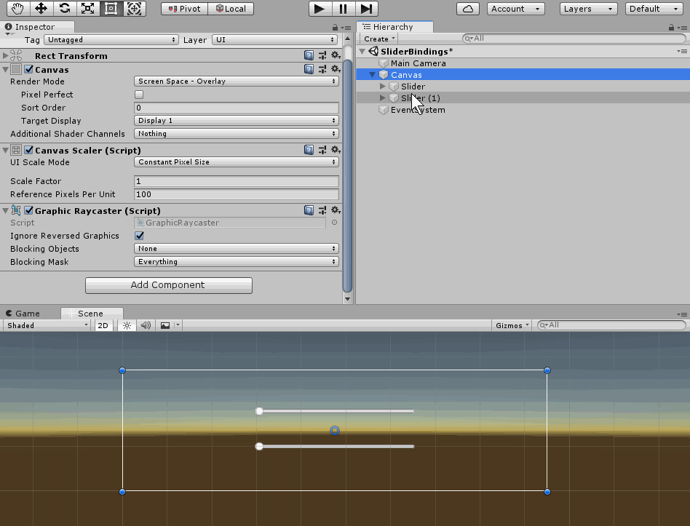This screenshot has height=526, width=690.
Task: Open Graphic Raycaster preset selector
Action: (322, 210)
